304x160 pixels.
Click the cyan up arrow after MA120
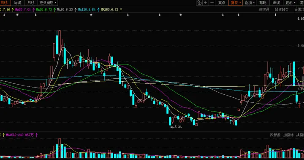tap(98, 9)
